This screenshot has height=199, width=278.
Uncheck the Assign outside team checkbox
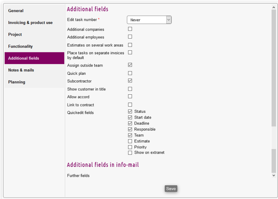pyautogui.click(x=130, y=65)
